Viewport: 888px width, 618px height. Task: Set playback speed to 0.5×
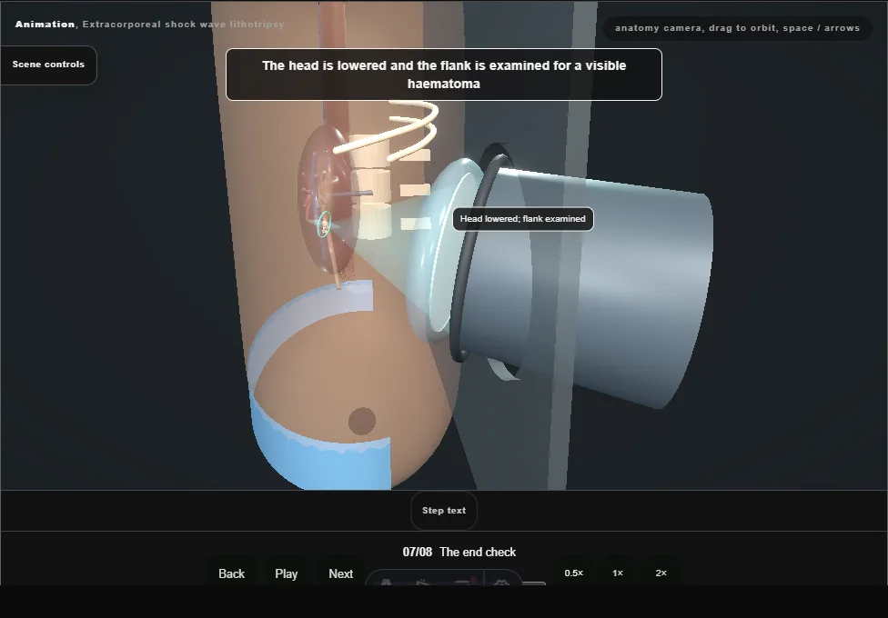click(x=574, y=573)
